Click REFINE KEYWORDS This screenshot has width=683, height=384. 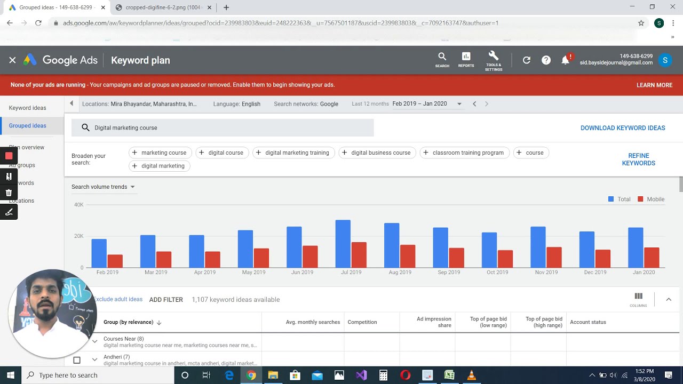click(x=638, y=159)
